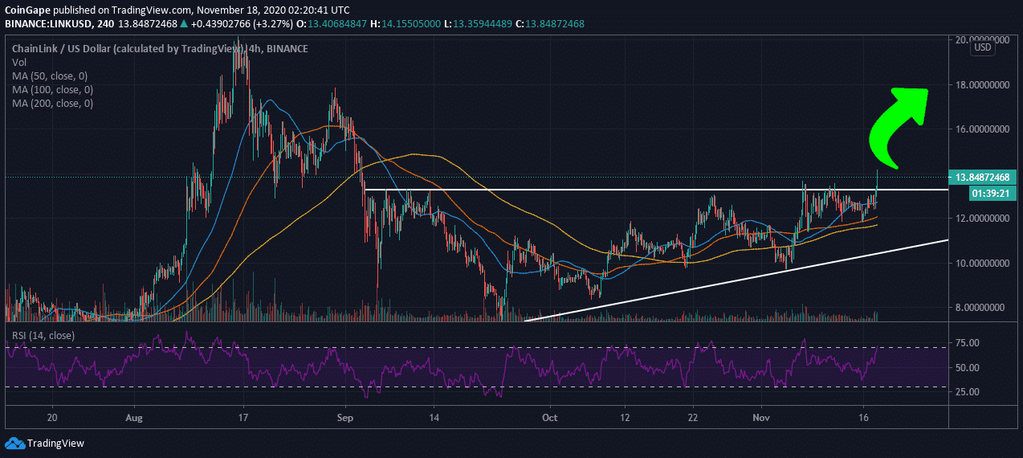This screenshot has height=458, width=1023.
Task: Click the Vol indicator label
Action: tap(19, 63)
